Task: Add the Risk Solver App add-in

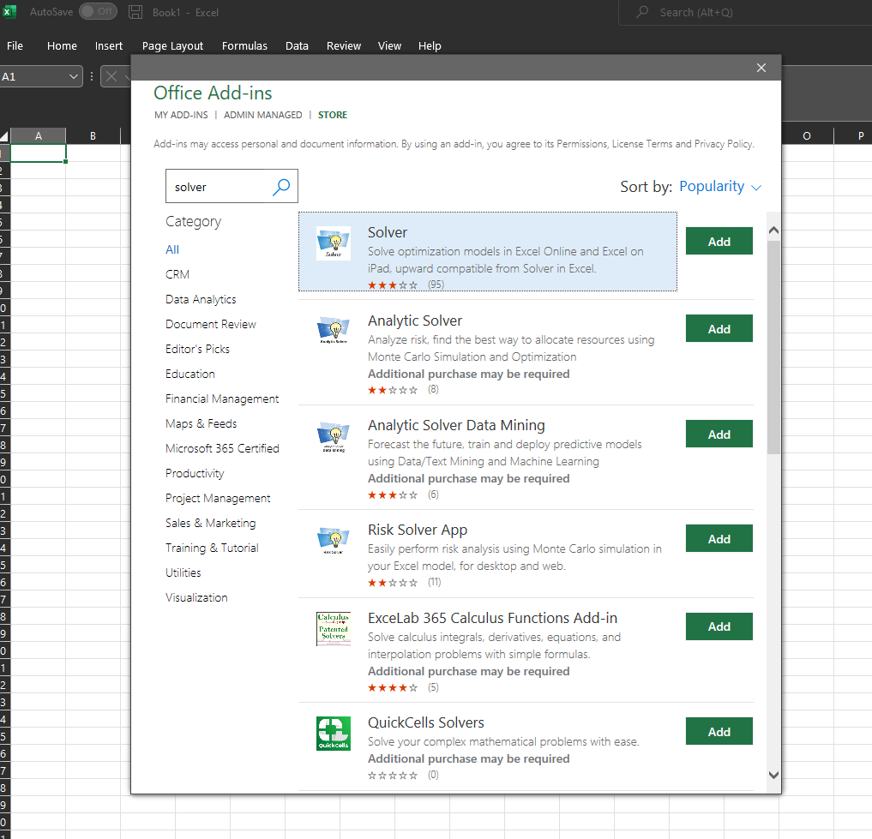Action: 719,538
